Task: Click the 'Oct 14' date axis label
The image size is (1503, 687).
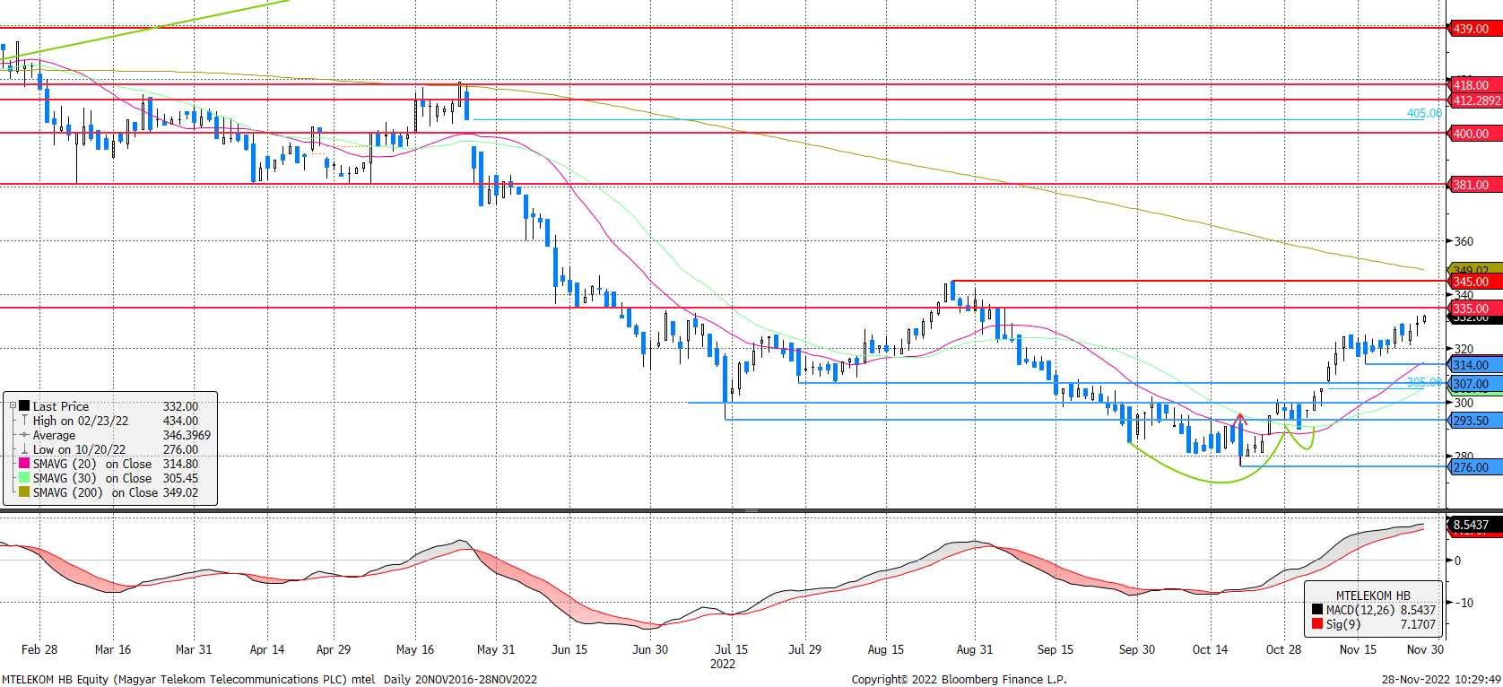Action: click(x=1210, y=649)
